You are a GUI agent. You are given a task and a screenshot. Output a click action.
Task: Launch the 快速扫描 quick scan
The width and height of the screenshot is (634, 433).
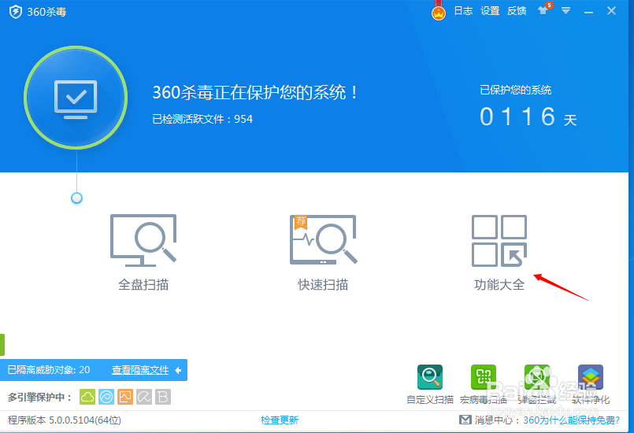323,252
